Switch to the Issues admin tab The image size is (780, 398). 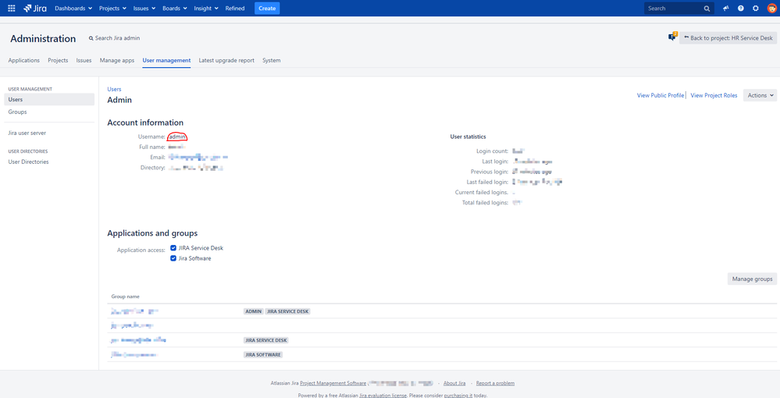pos(84,60)
